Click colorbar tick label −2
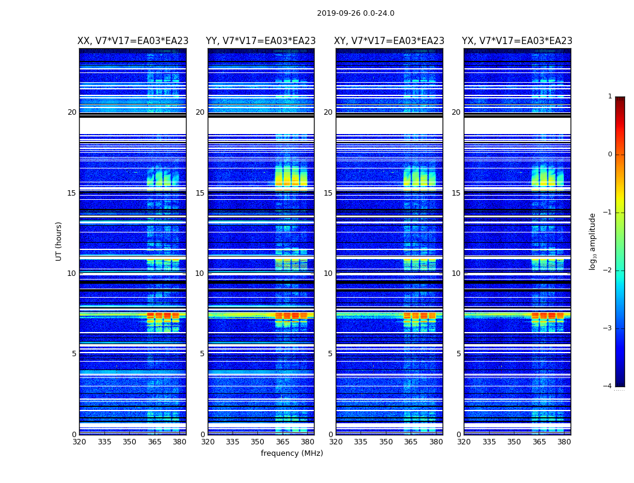Screen dimensions: 634x483 coord(609,271)
